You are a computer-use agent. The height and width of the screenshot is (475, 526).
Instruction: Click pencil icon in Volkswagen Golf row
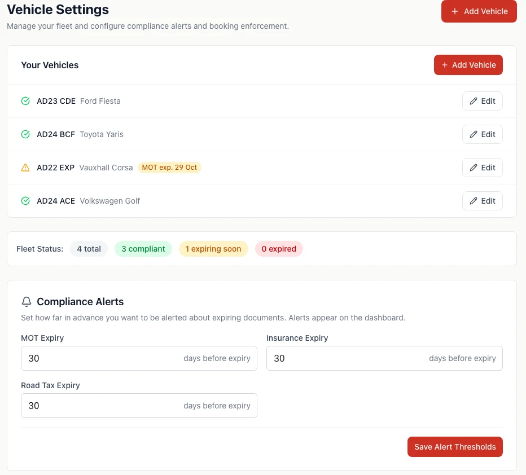point(474,201)
